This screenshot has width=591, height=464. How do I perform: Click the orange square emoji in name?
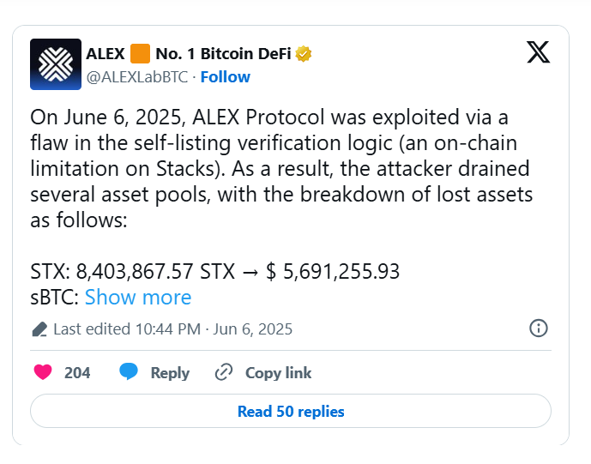point(140,53)
